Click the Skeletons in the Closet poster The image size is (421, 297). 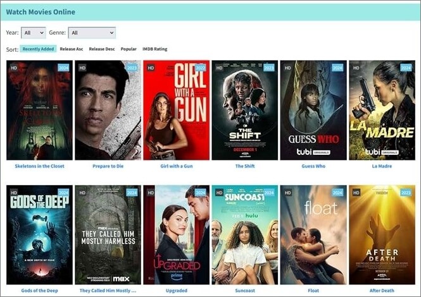point(39,110)
